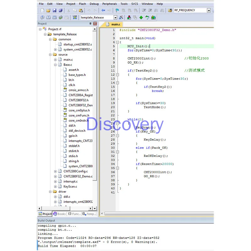The width and height of the screenshot is (251, 251).
Task: Select startup_cmt2380f32.s in the project tree
Action: click(x=77, y=44)
